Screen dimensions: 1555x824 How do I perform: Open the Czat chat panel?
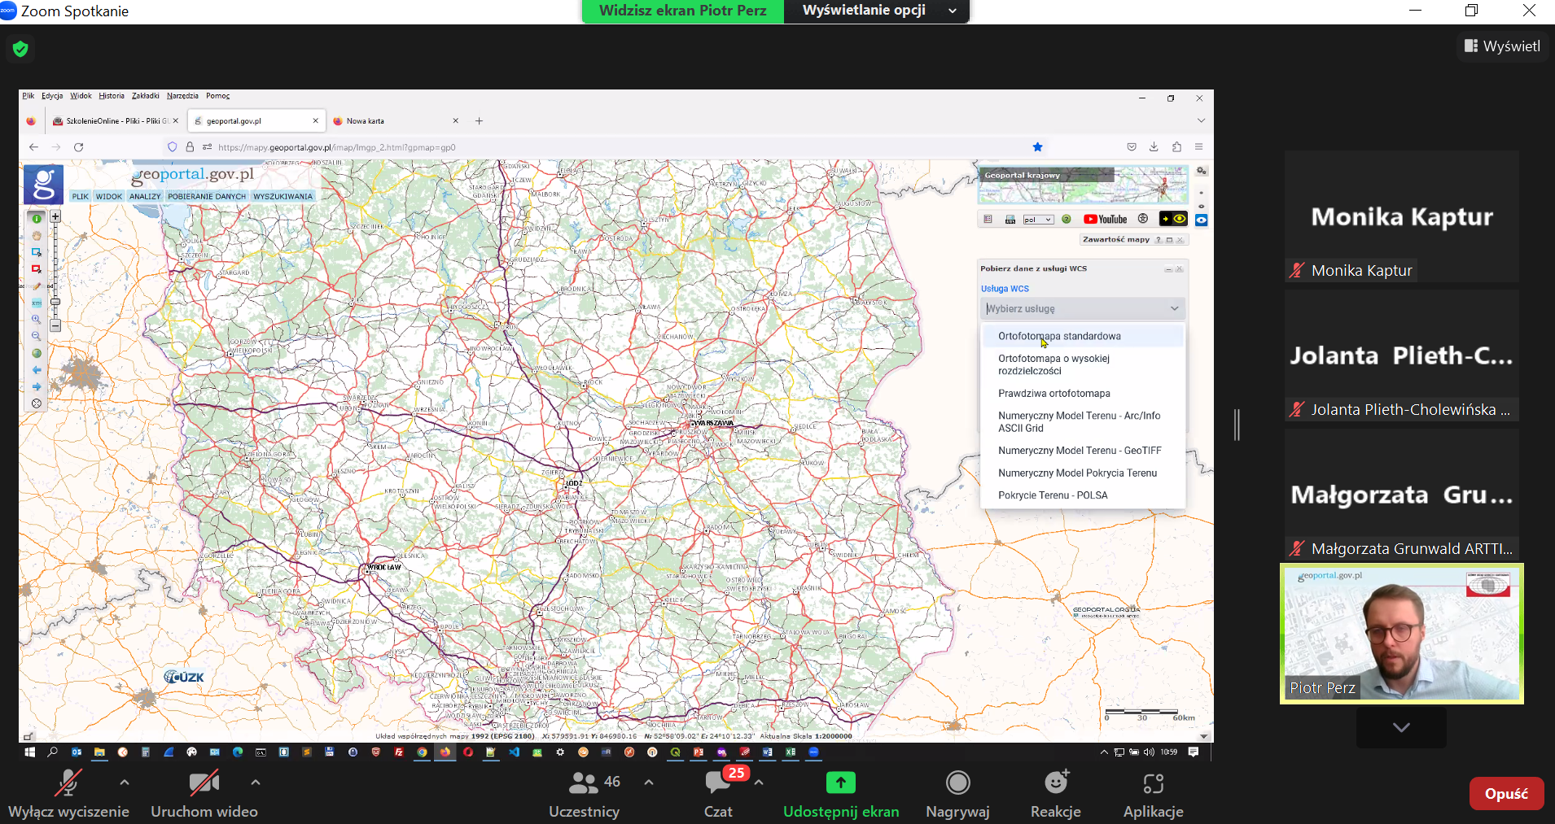click(717, 784)
